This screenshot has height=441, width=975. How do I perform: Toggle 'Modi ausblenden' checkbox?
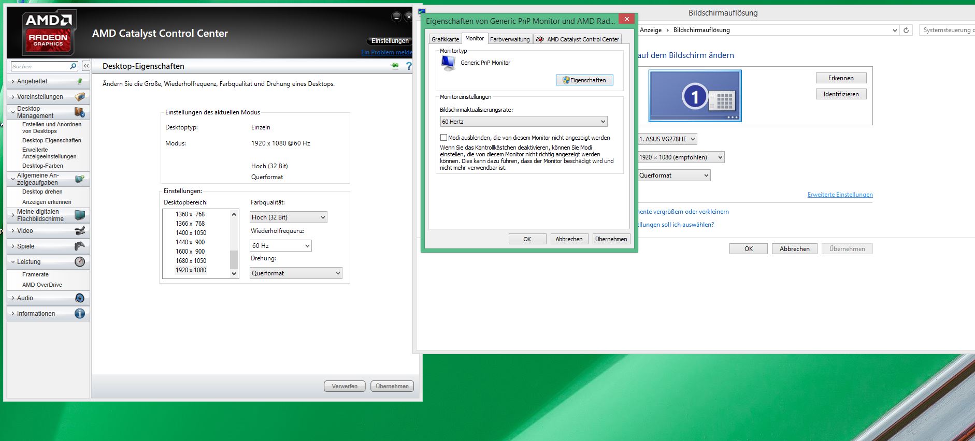[x=443, y=138]
